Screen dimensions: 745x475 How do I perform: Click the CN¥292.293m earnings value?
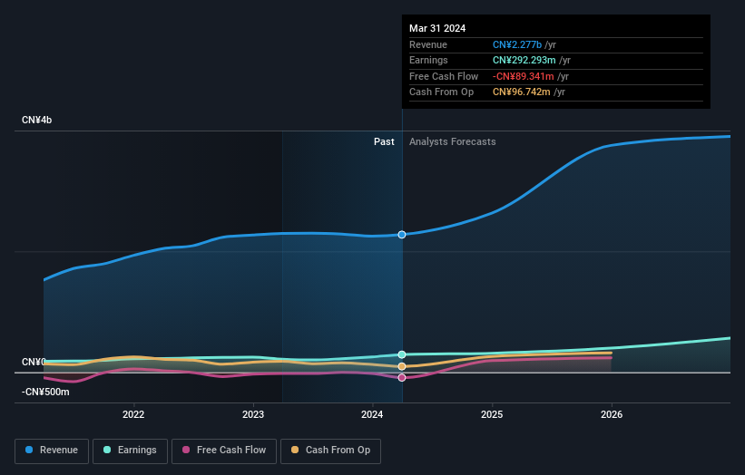coord(524,60)
